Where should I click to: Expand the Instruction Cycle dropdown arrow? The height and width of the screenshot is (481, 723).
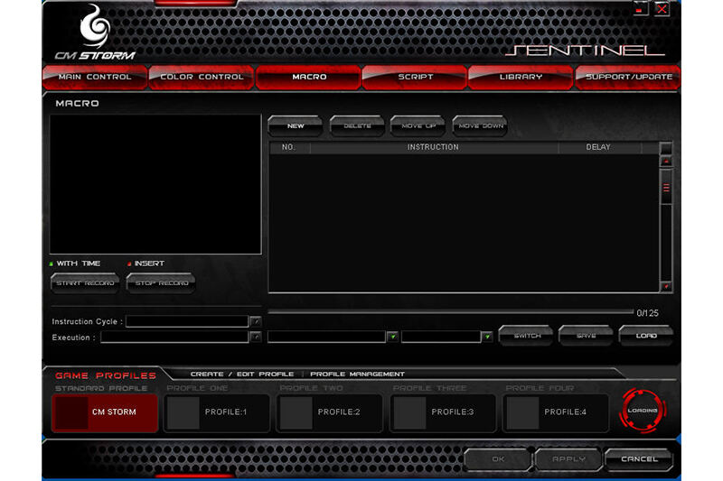point(256,321)
